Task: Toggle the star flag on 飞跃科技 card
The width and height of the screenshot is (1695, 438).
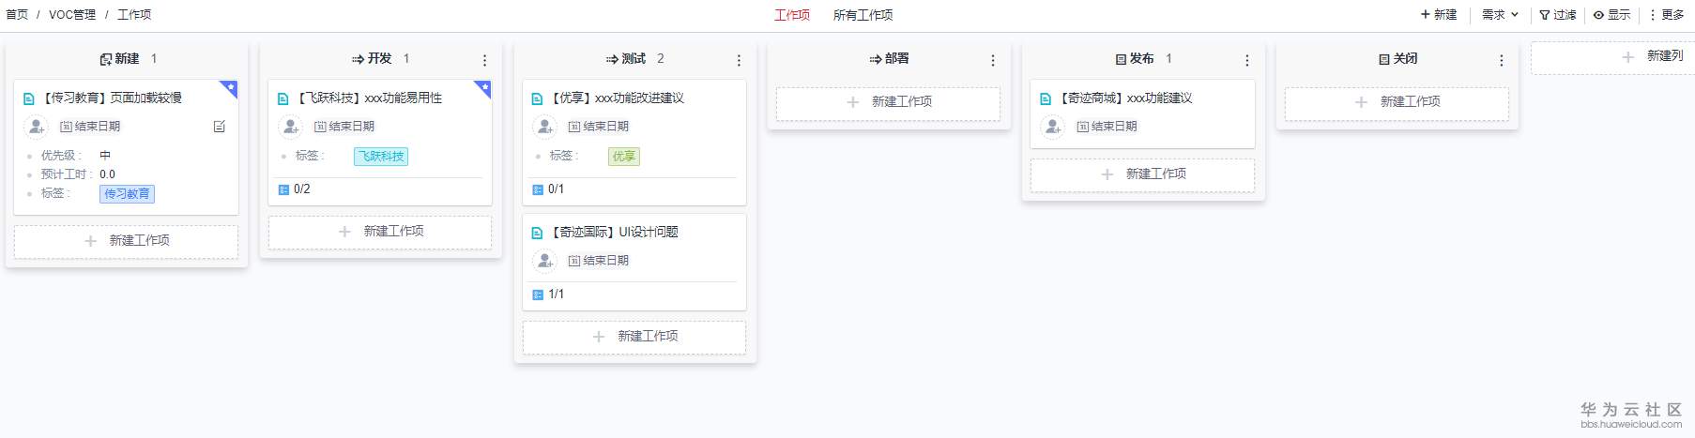Action: [x=484, y=87]
